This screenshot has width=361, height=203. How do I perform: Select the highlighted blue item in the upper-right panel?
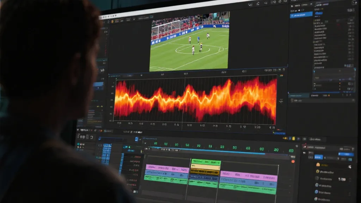301,15
